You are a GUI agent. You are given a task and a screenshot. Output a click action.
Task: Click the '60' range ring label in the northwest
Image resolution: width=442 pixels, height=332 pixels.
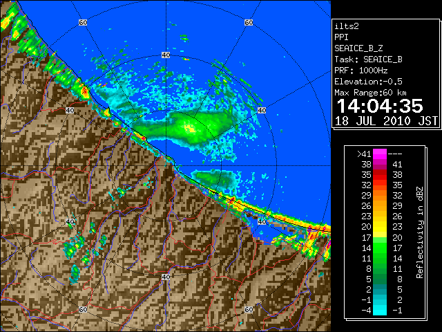[x=83, y=22]
